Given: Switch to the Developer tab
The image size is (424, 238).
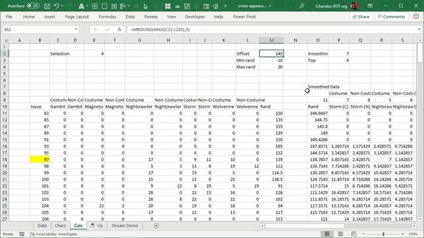Looking at the screenshot, I should coord(195,17).
